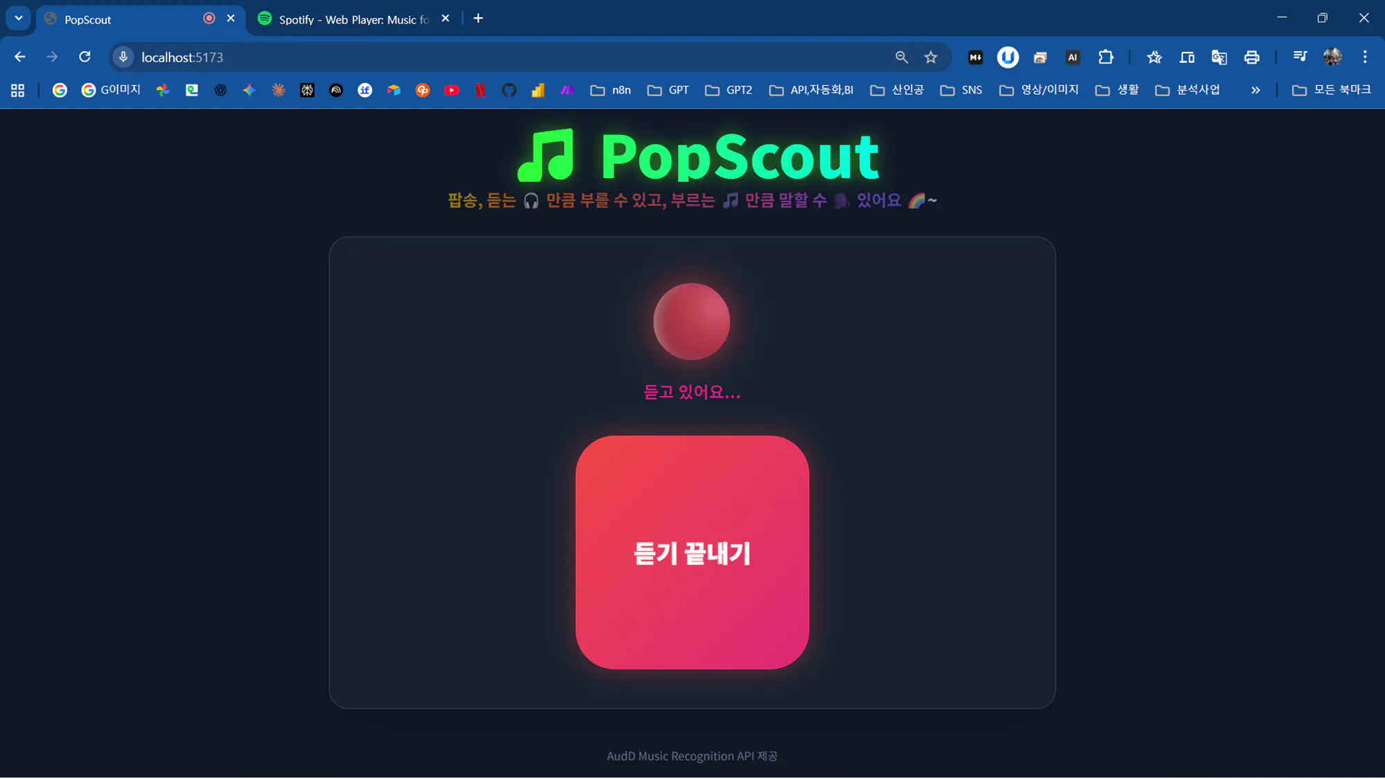This screenshot has height=779, width=1385.
Task: Open the print icon in the toolbar
Action: pyautogui.click(x=1252, y=57)
